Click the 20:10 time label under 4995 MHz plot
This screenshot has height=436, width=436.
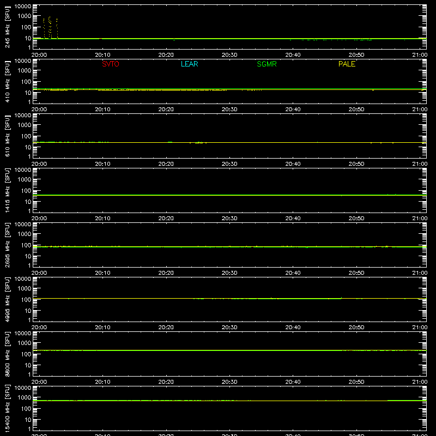click(102, 328)
